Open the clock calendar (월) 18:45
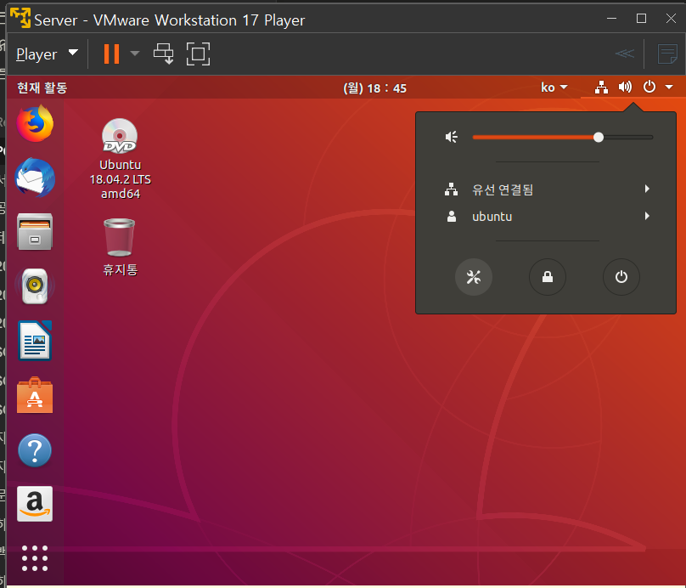686x588 pixels. coord(375,88)
